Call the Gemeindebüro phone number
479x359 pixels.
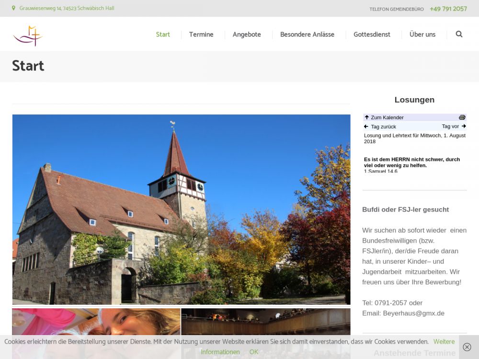(x=448, y=9)
